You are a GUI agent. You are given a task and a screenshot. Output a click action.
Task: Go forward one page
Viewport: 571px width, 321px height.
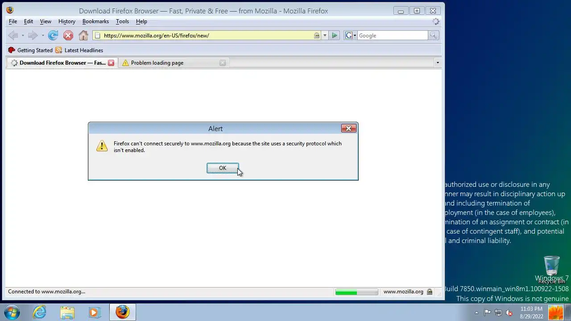(33, 36)
